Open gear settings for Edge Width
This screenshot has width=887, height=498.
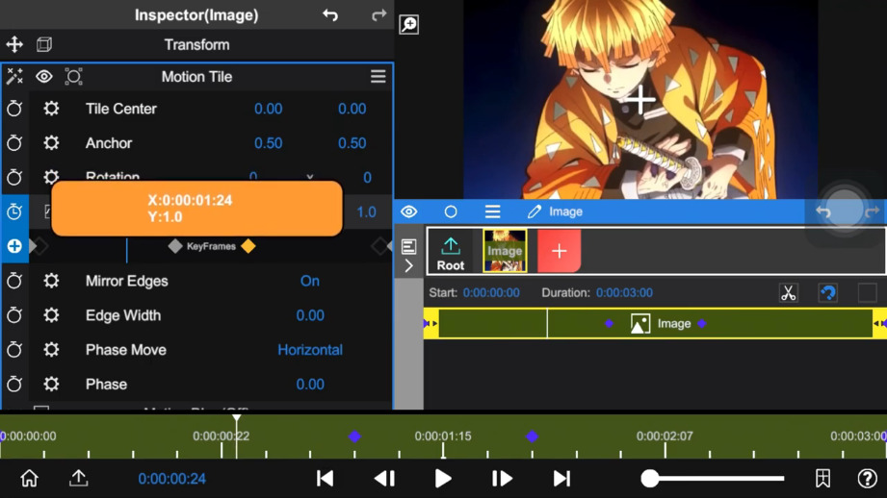pyautogui.click(x=51, y=315)
